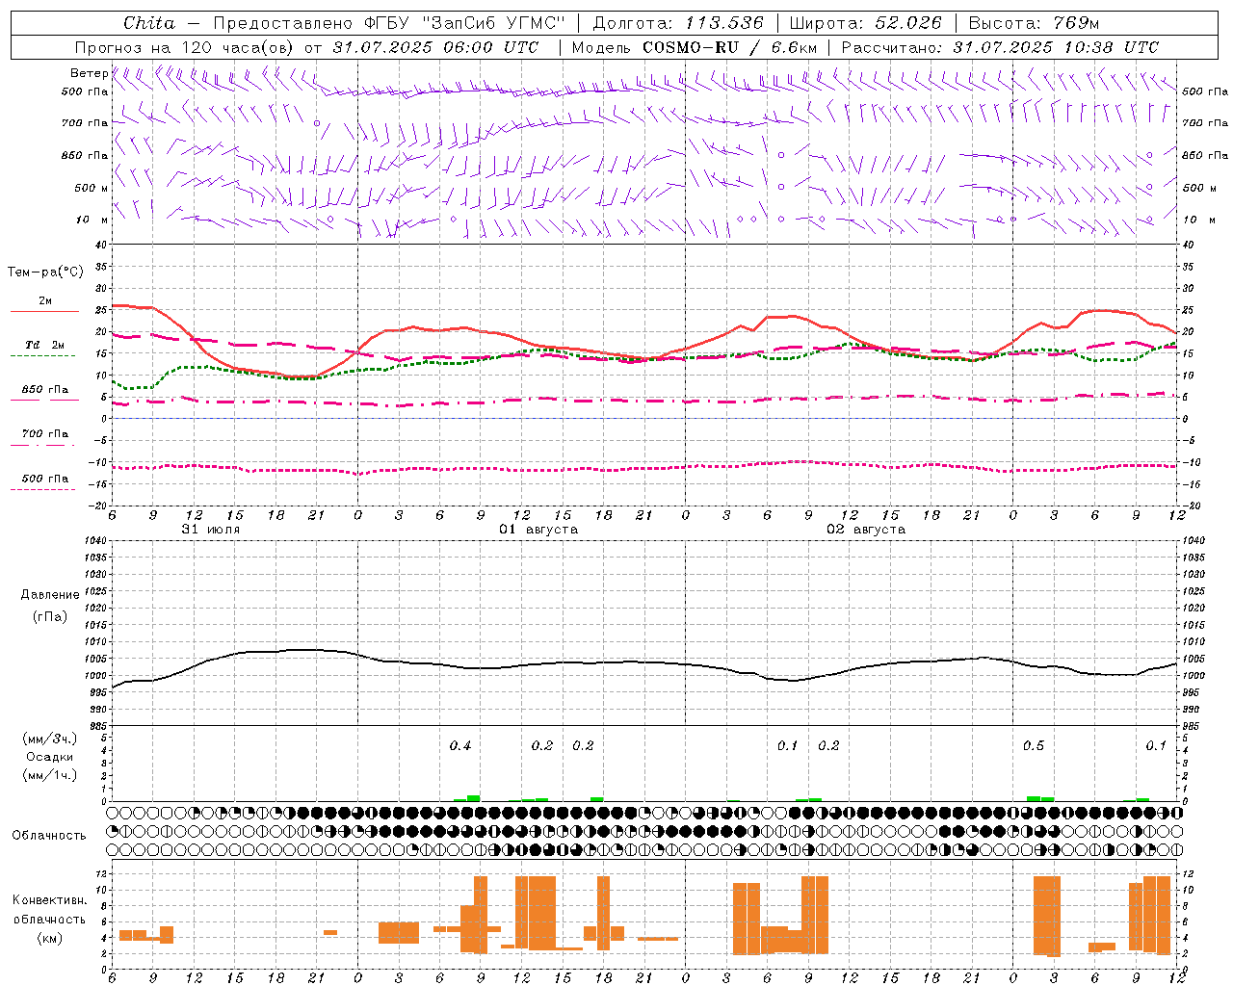Select the provider text ФГБУ "ЗапСиб УГМС"
Image resolution: width=1233 pixels, height=986 pixels.
tap(465, 23)
